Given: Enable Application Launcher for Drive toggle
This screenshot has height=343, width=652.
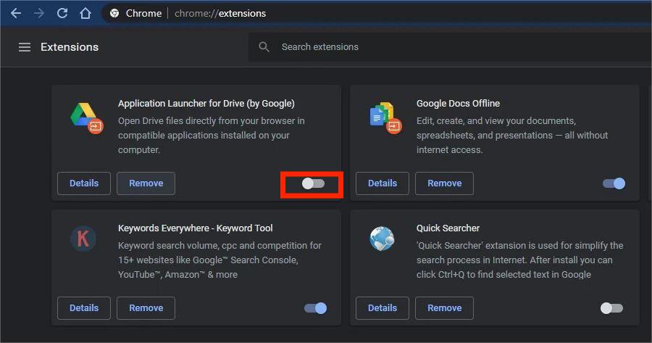Looking at the screenshot, I should tap(313, 183).
